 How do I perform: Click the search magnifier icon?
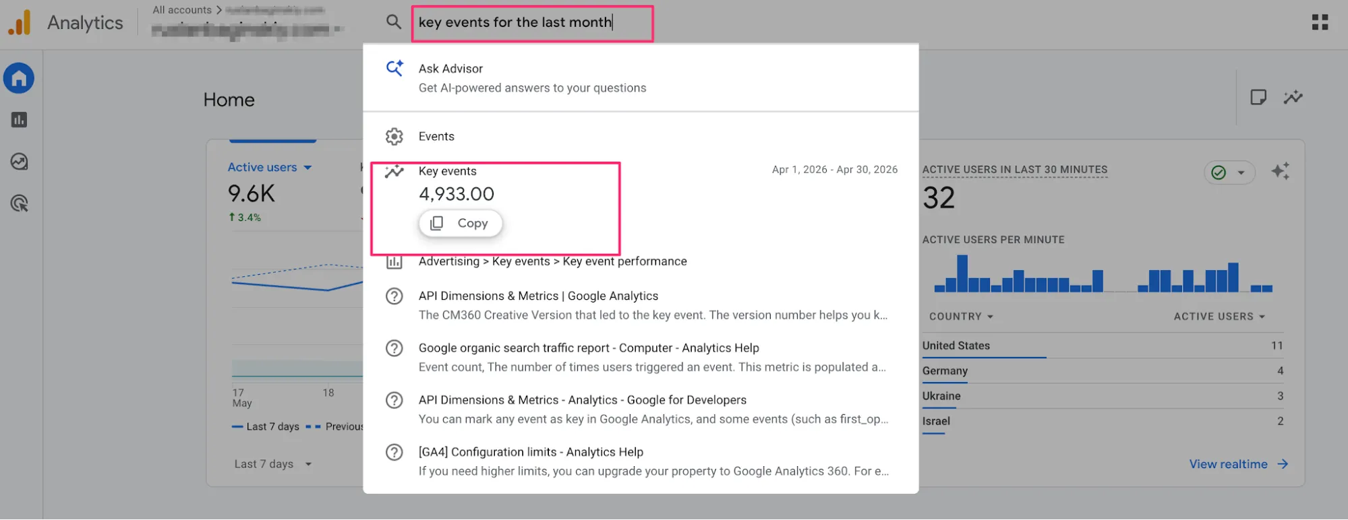tap(394, 22)
